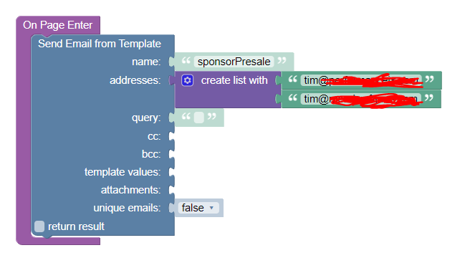Image resolution: width=465 pixels, height=263 pixels.
Task: Click the opening quote icon of query block
Action: pyautogui.click(x=186, y=116)
